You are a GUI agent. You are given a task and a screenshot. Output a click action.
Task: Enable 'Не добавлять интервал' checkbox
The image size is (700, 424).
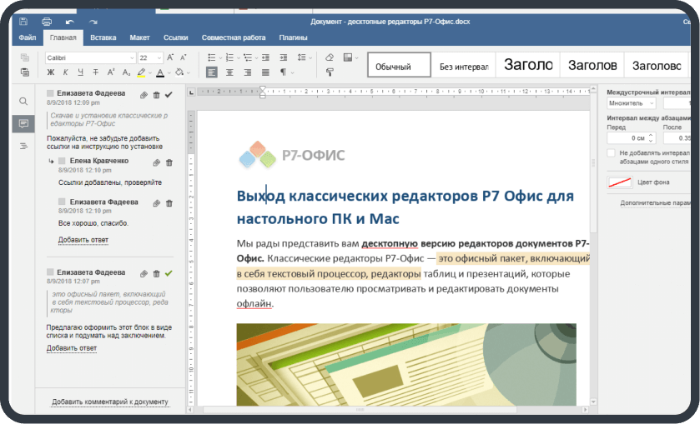pos(612,153)
